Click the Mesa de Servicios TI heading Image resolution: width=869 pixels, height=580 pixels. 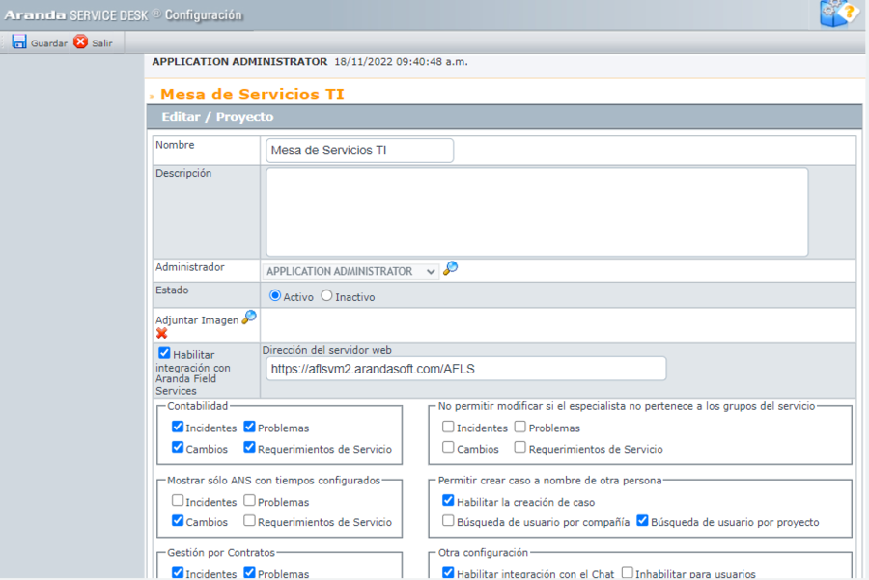tap(252, 95)
